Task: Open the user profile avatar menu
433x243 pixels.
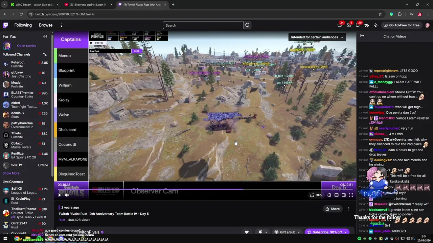Action: coord(428,25)
